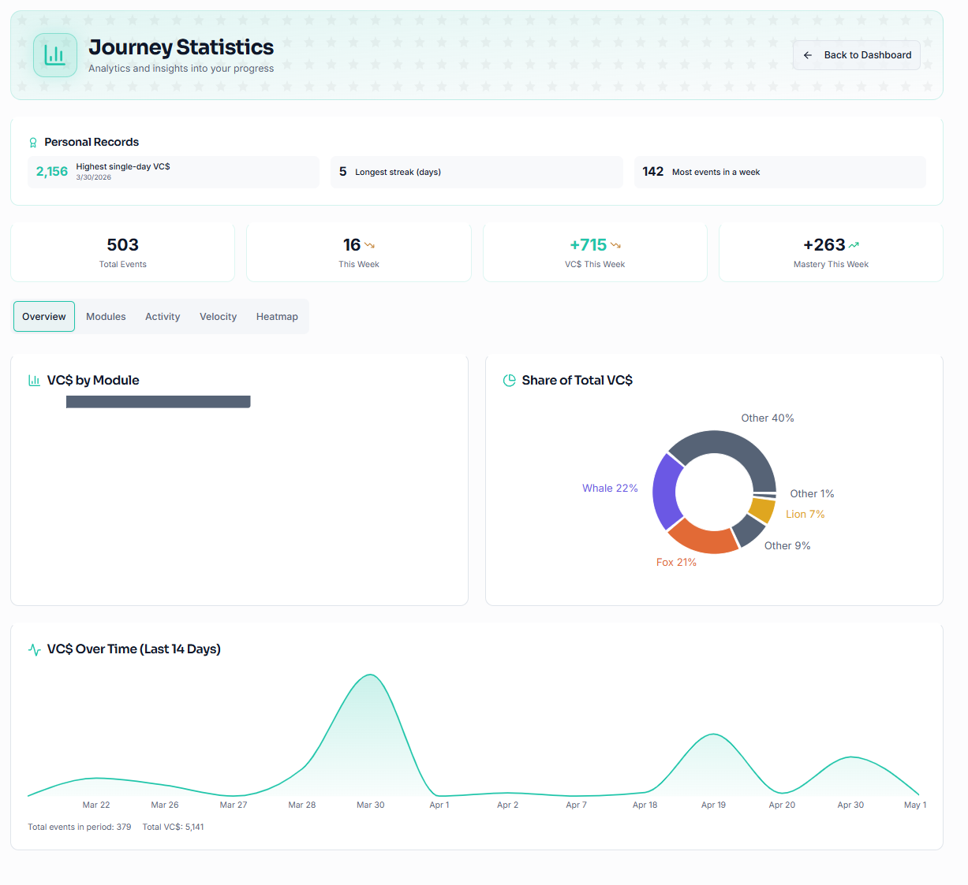968x885 pixels.
Task: Click the Whale 22% chart label
Action: coord(610,489)
